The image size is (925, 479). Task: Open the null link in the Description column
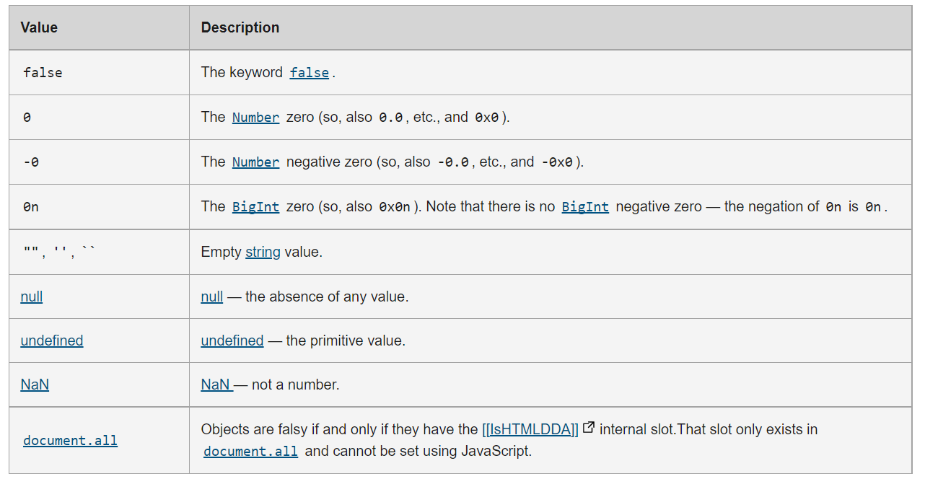[x=212, y=296]
